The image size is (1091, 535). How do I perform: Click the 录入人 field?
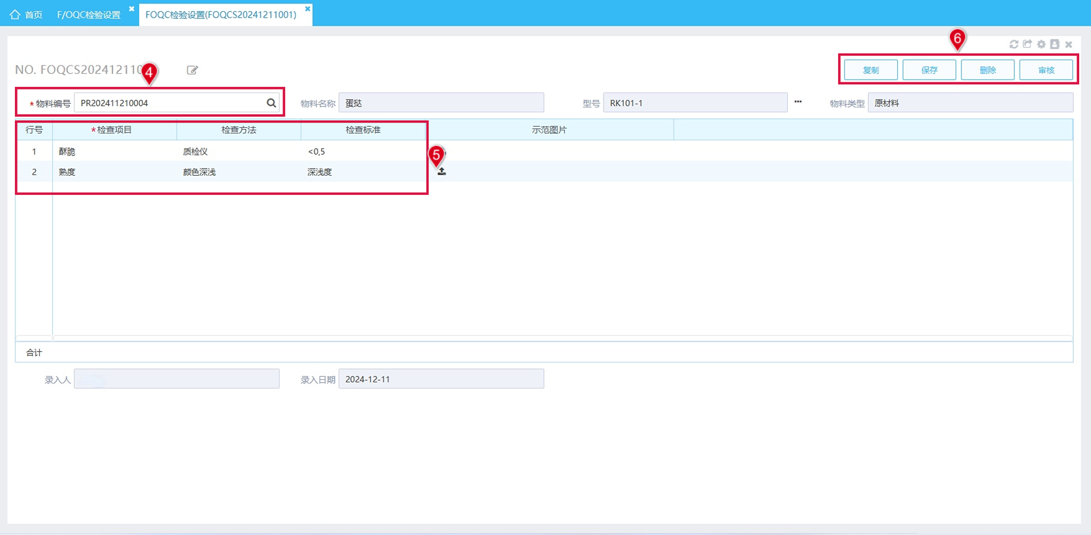point(176,379)
